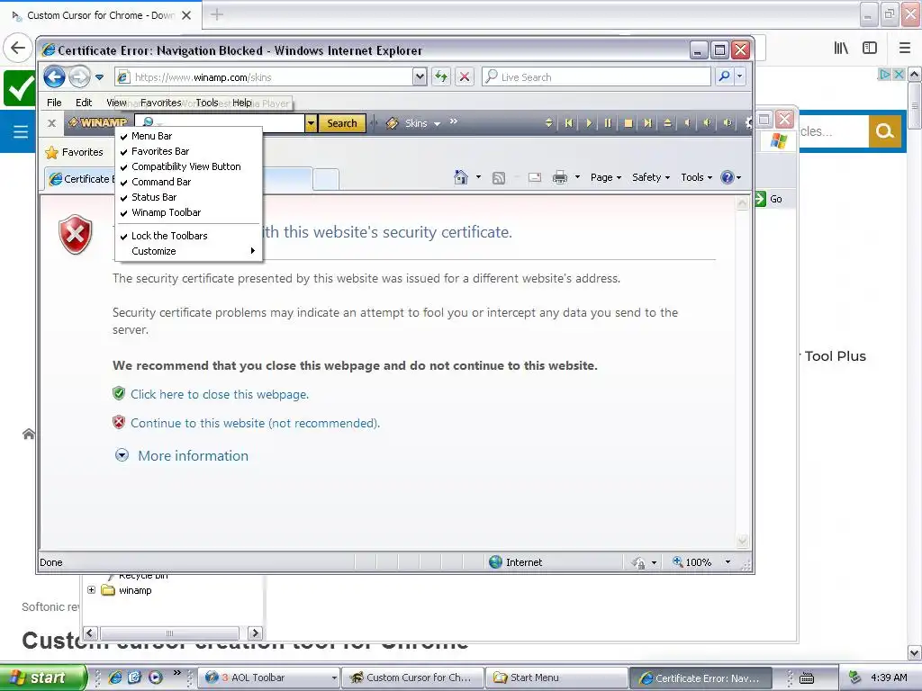This screenshot has height=691, width=922.
Task: Toggle Favorites Bar in context menu
Action: (188, 151)
